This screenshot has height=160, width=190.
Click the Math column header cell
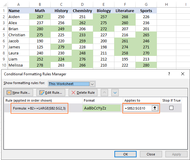coord(40,11)
